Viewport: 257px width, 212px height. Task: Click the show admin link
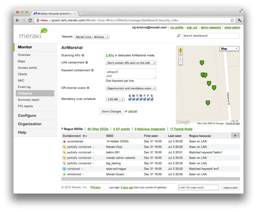pos(232,27)
